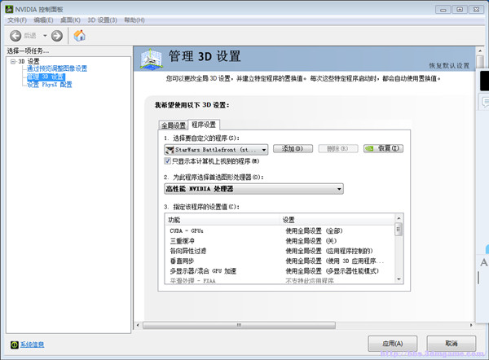Click the 取消 button
Image resolution: width=489 pixels, height=360 pixels.
click(x=452, y=344)
